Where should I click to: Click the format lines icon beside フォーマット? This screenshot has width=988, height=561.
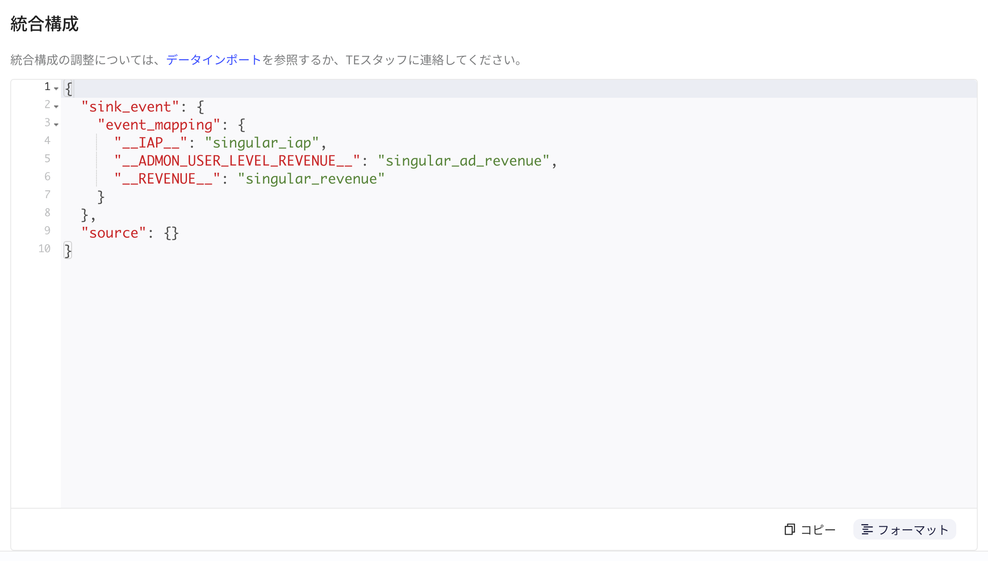867,530
